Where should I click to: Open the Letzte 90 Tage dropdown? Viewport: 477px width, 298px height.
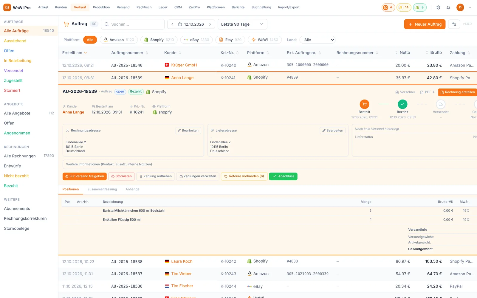click(x=242, y=24)
